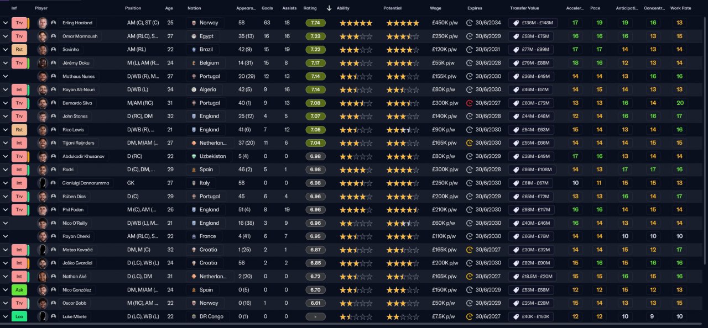Click the Trv status badge for Erling Haaland

point(19,23)
